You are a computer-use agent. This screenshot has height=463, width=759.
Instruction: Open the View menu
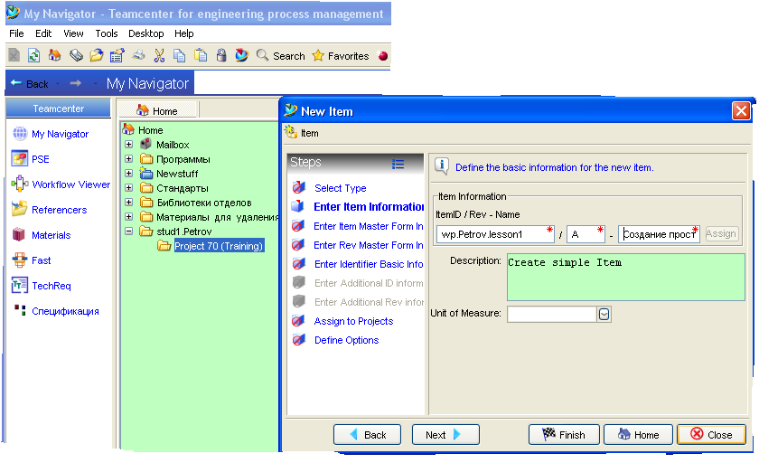73,33
